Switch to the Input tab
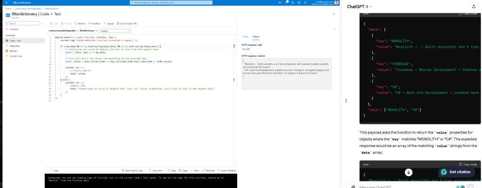 tap(246, 37)
